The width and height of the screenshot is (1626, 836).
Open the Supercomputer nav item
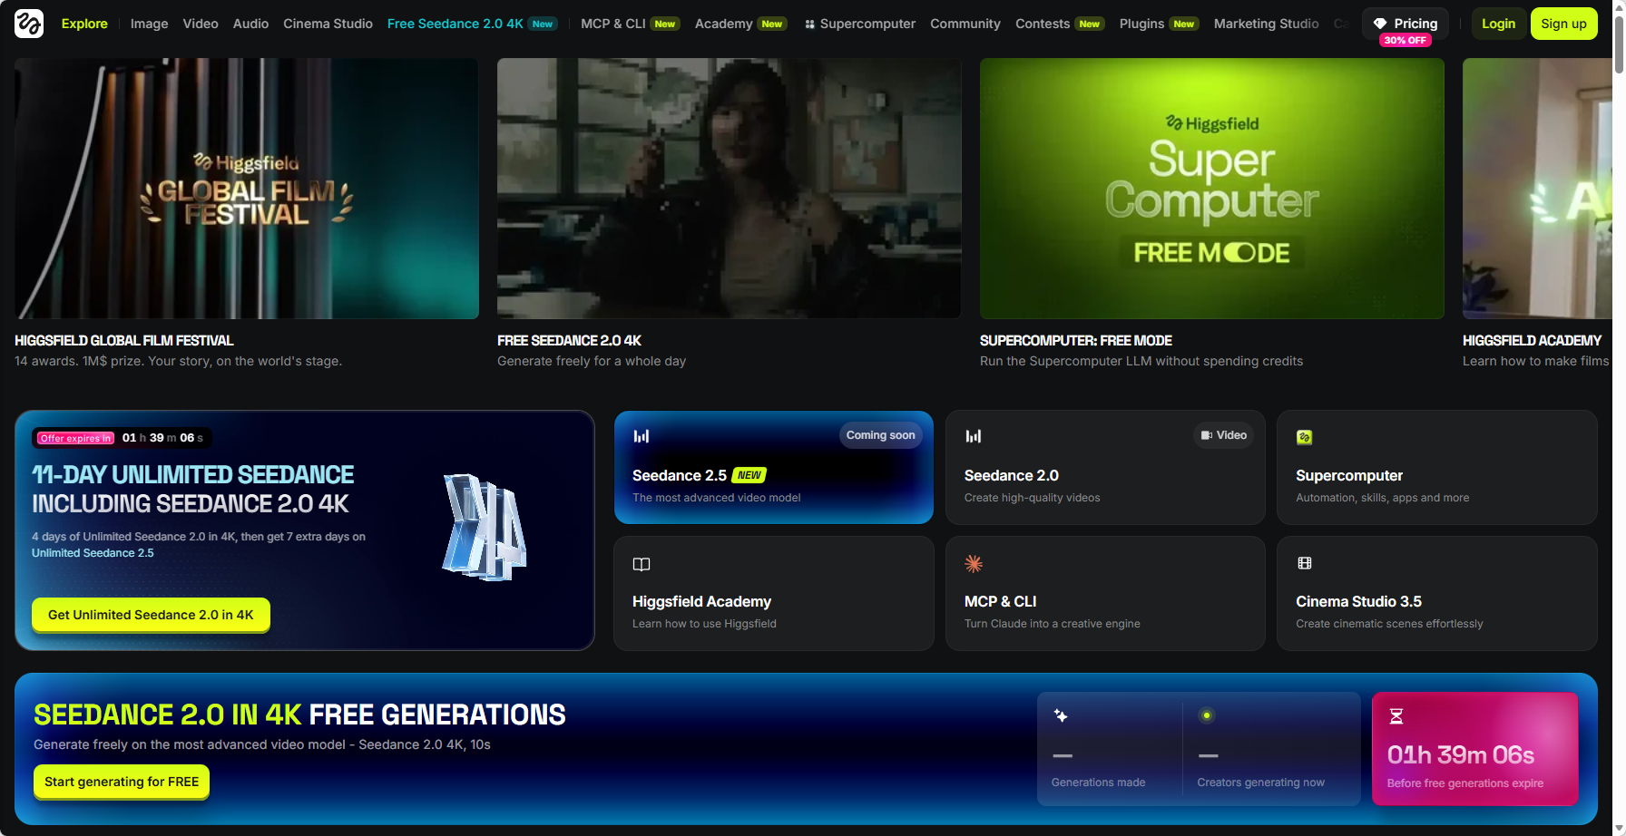point(860,24)
